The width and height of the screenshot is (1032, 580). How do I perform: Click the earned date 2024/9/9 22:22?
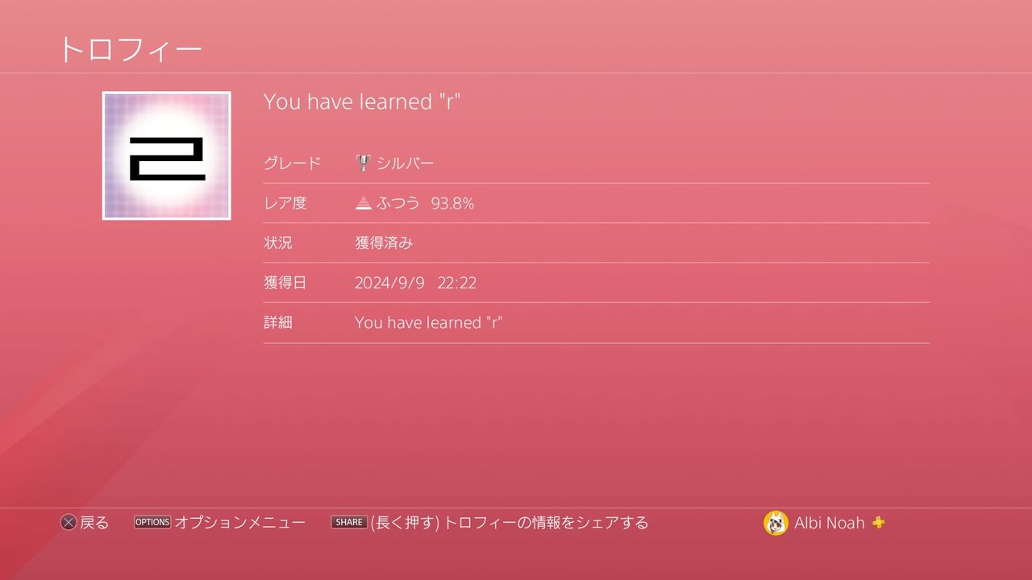[x=415, y=283]
